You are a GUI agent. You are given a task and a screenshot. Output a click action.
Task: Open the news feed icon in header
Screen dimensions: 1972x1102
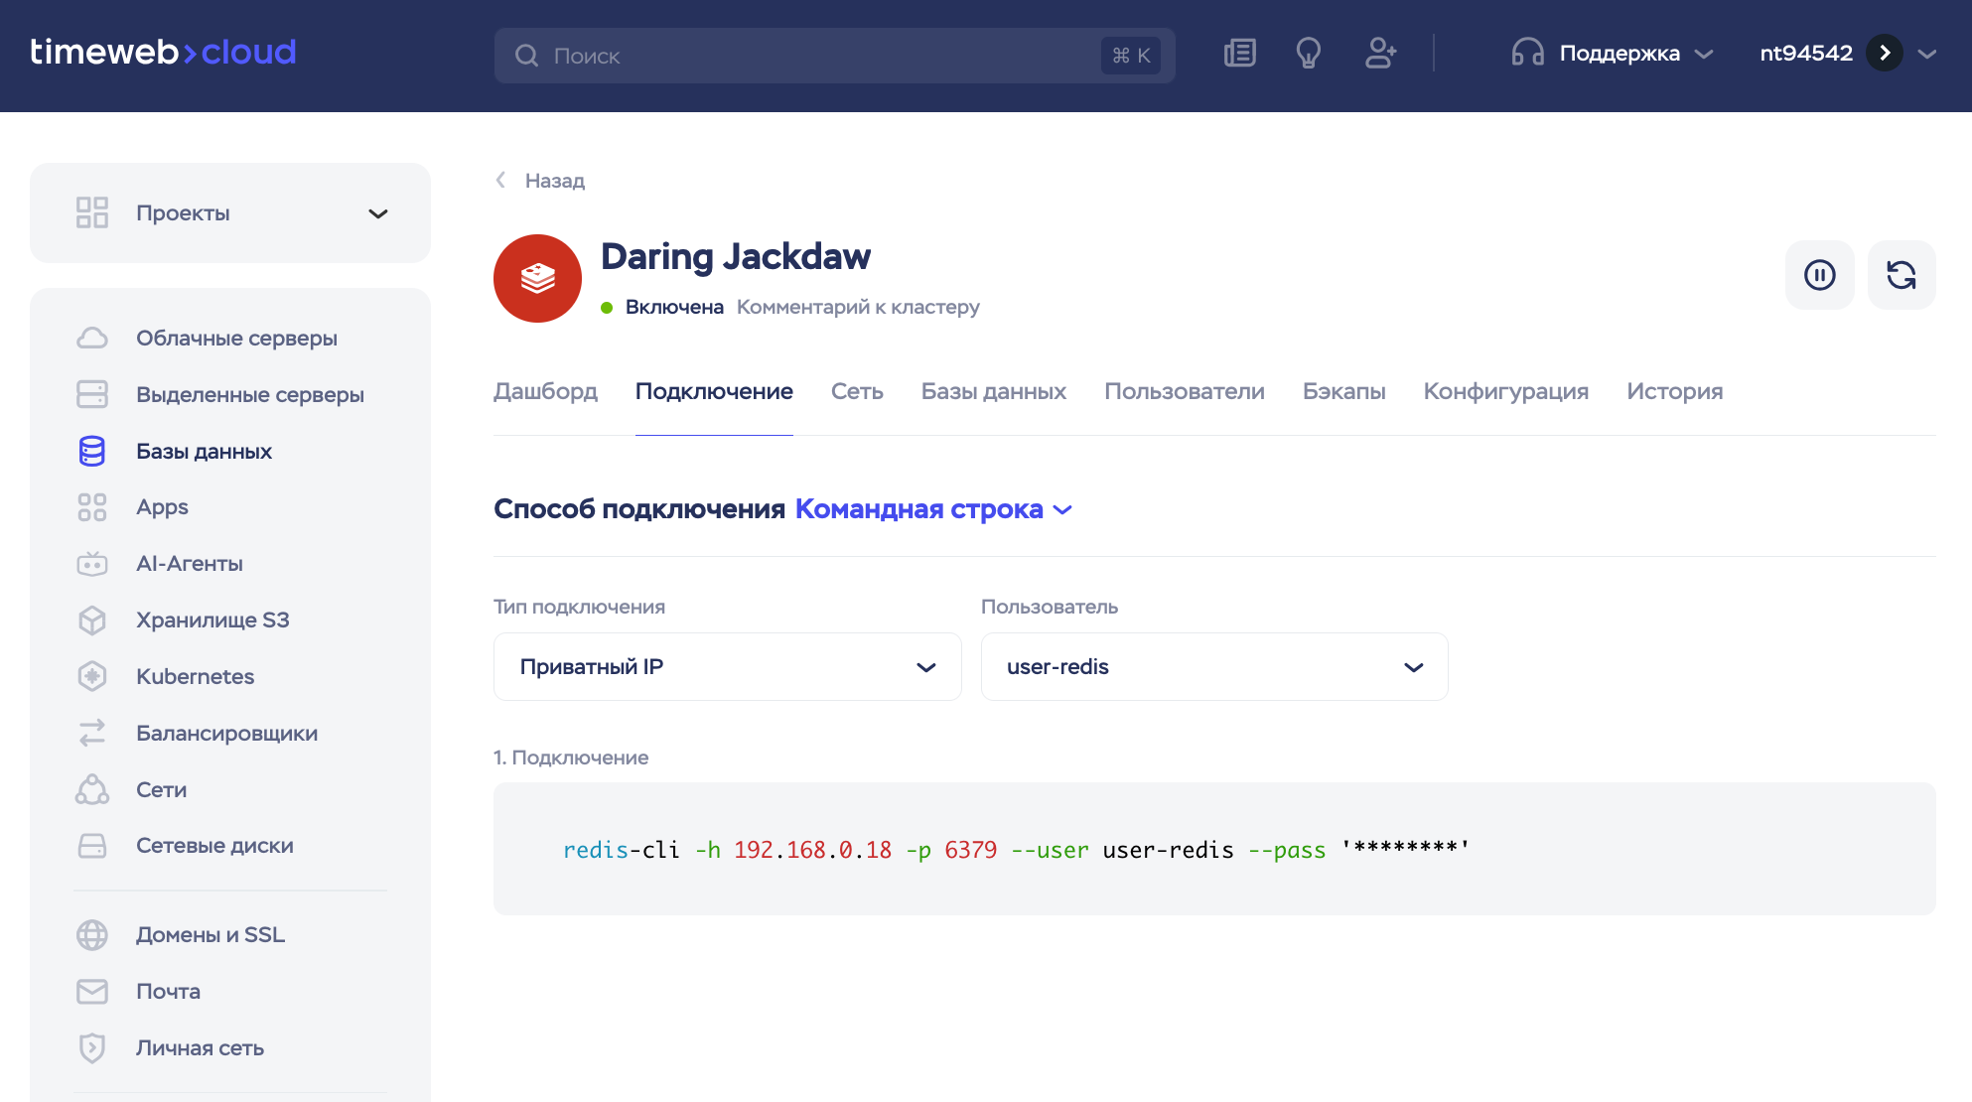(x=1240, y=54)
